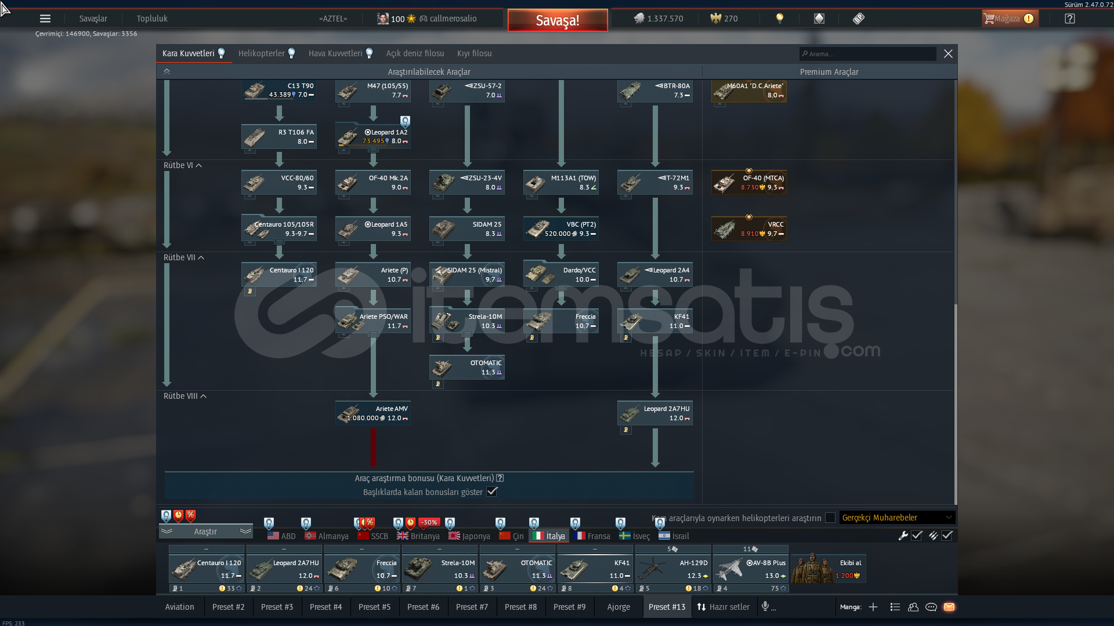This screenshot has height=626, width=1114.
Task: Select the OF-40 (MTCA) premium tank
Action: click(x=749, y=183)
